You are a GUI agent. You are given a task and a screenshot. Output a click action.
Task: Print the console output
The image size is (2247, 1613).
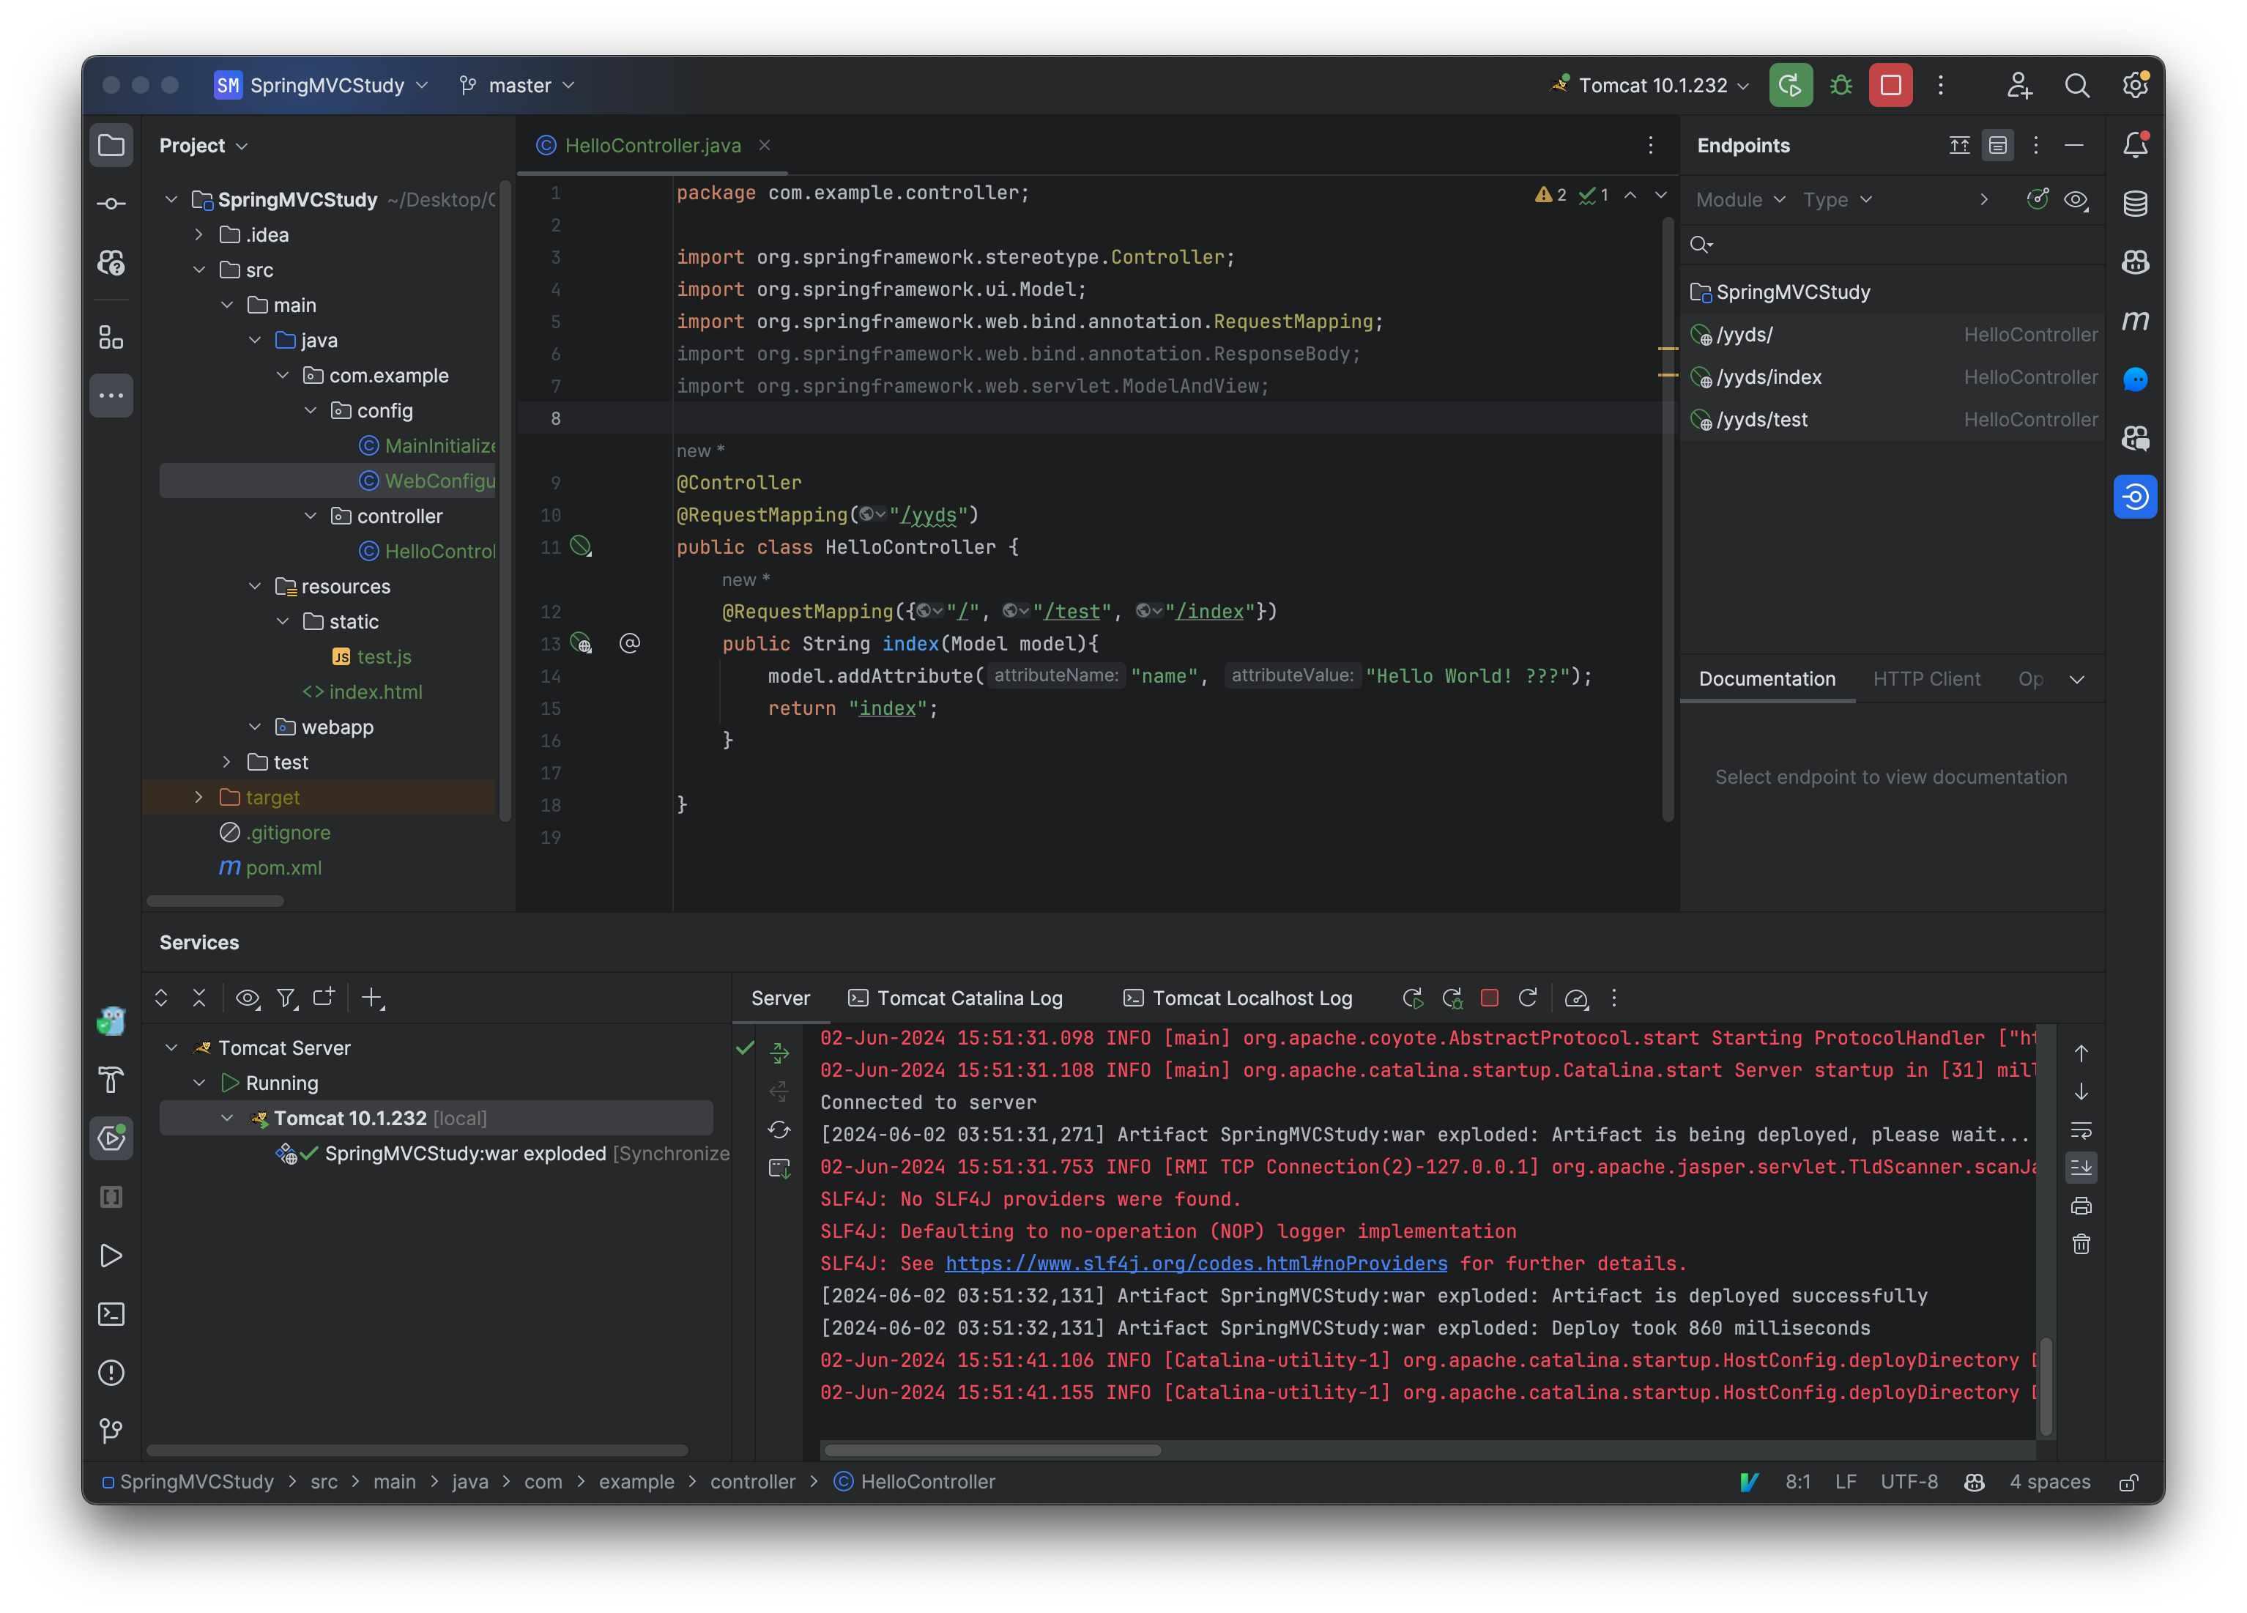coord(2081,1206)
